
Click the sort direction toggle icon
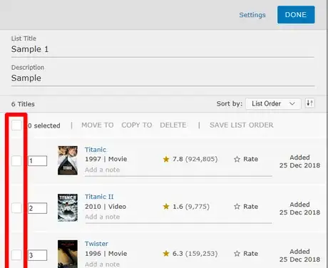(309, 103)
